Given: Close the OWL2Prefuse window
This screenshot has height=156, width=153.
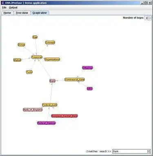Looking at the screenshot, I should click(150, 3).
